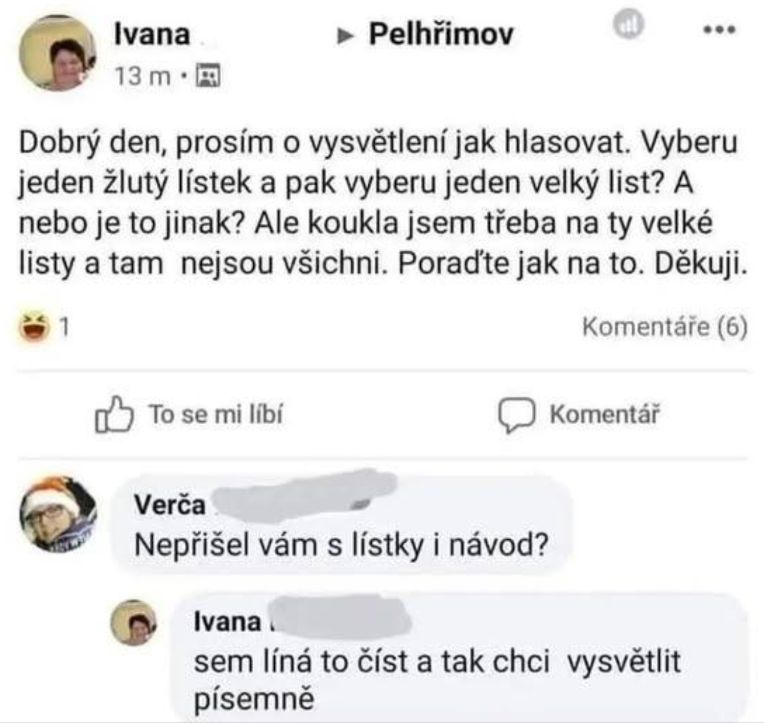This screenshot has width=764, height=724.
Task: Click Verča's name in the comment
Action: pyautogui.click(x=169, y=505)
